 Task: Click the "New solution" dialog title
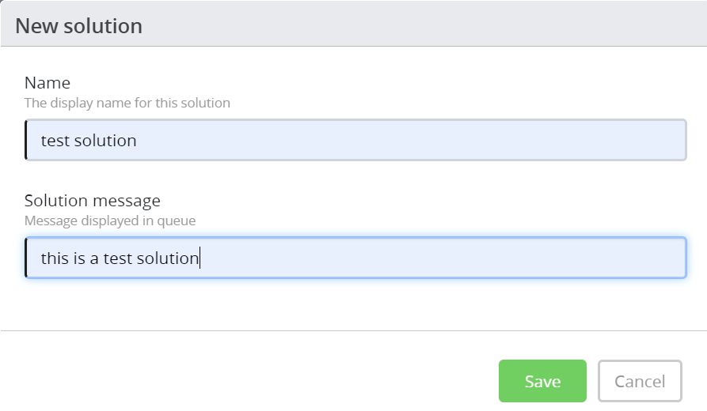click(x=79, y=25)
